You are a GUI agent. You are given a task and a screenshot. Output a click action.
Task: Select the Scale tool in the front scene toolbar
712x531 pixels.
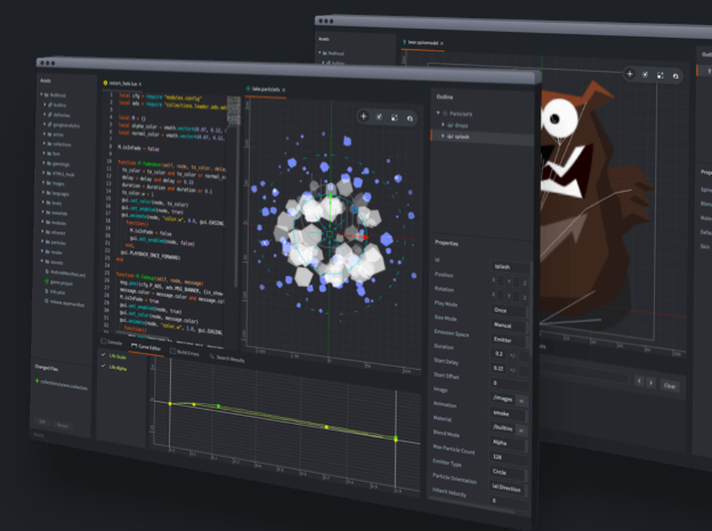[x=394, y=118]
